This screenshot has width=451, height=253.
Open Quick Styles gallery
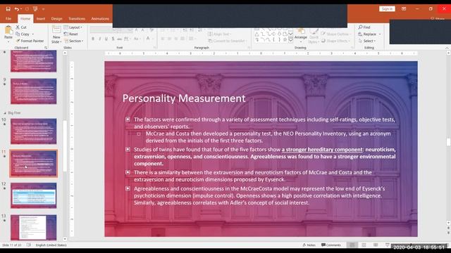click(x=314, y=36)
